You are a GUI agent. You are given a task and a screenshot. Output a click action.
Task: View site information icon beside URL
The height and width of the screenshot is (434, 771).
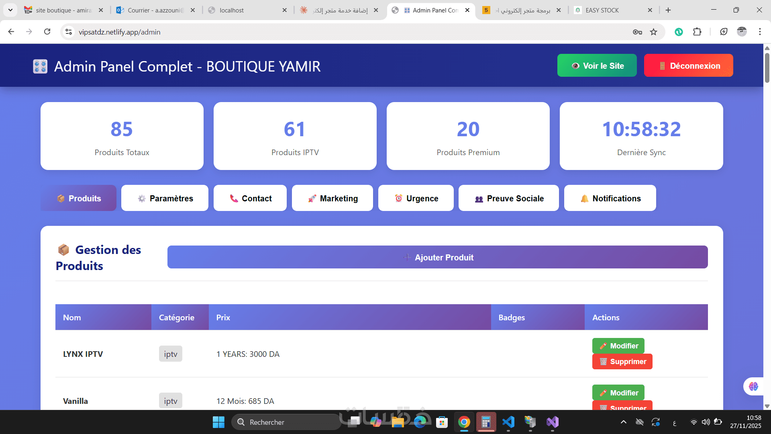coord(69,32)
